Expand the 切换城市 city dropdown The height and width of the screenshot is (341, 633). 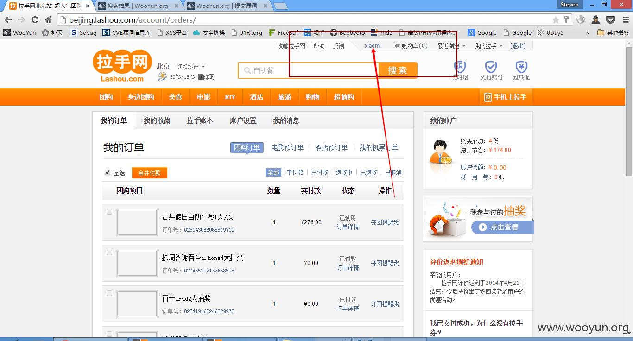(x=191, y=67)
